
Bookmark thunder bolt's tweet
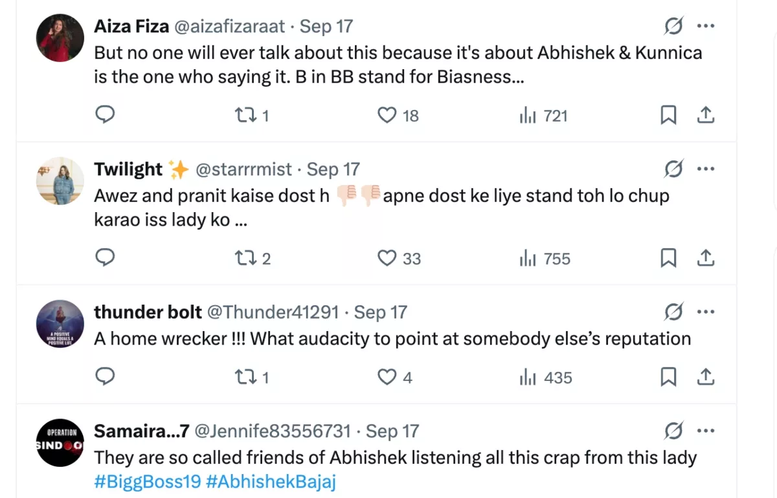668,377
